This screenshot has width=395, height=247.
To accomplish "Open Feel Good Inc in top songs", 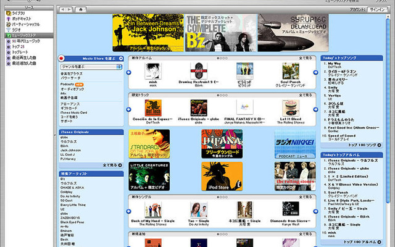I will pyautogui.click(x=354, y=128).
